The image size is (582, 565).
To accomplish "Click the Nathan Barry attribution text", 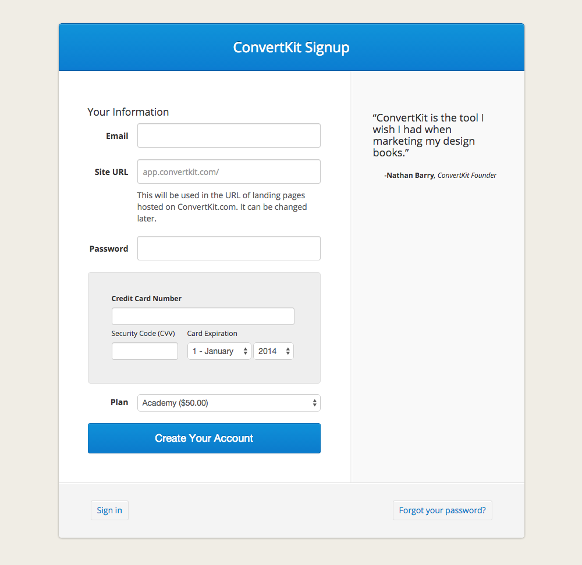I will point(440,176).
